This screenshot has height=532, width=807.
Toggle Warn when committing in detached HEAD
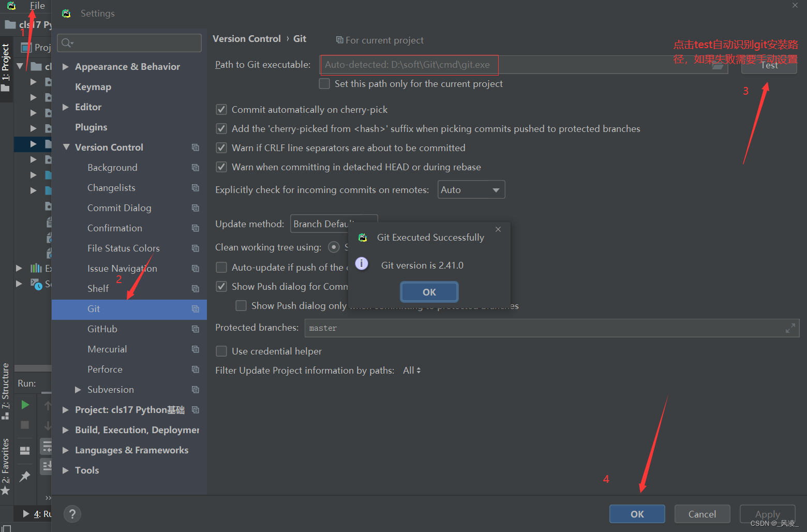pyautogui.click(x=221, y=167)
